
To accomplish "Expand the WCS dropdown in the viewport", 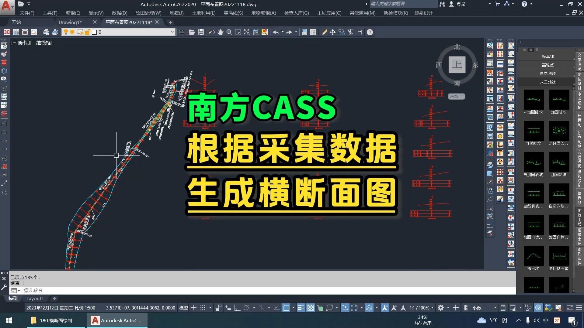I will [462, 96].
